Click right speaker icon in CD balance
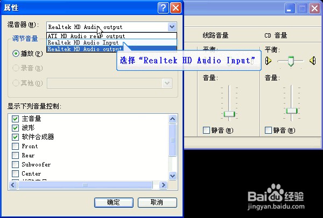 [312, 61]
